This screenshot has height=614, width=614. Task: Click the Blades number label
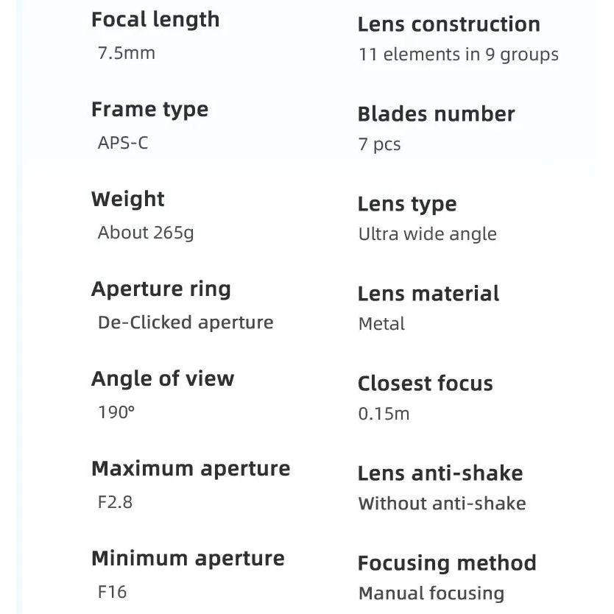(436, 114)
